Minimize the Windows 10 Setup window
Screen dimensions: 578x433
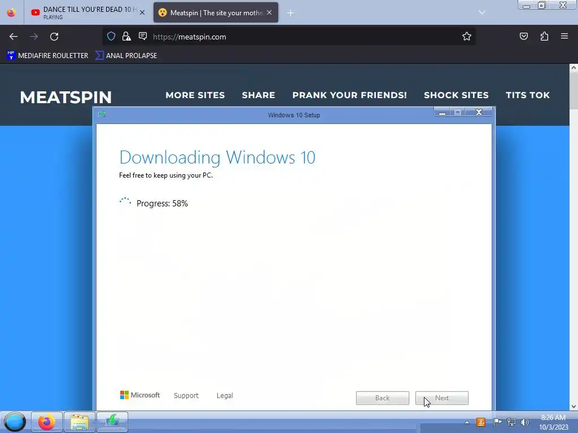(443, 112)
